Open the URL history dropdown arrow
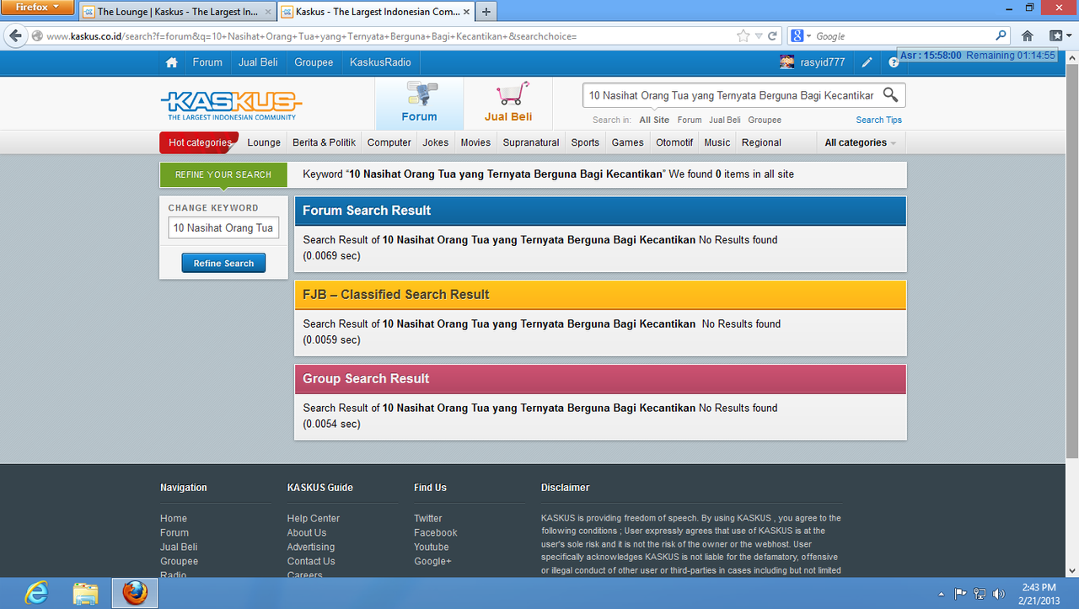Viewport: 1079px width, 609px height. 758,36
